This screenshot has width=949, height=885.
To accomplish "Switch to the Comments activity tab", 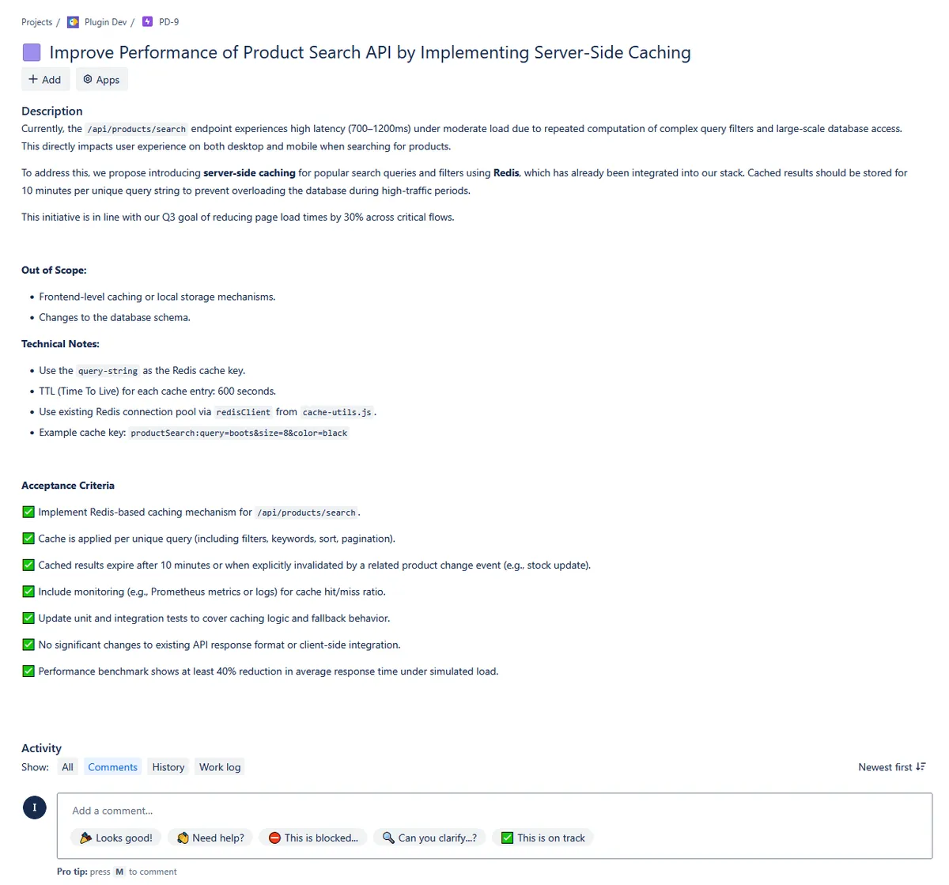I will (113, 767).
